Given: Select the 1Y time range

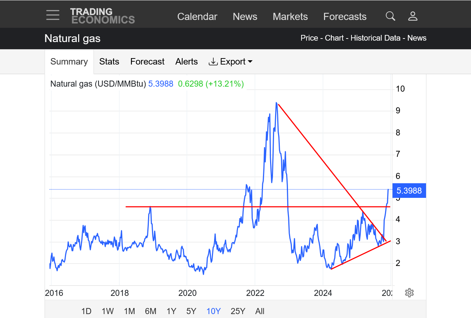Looking at the screenshot, I should point(171,311).
